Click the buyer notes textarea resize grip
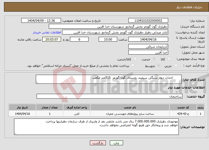This screenshot has height=150, width=209. [x=15, y=134]
